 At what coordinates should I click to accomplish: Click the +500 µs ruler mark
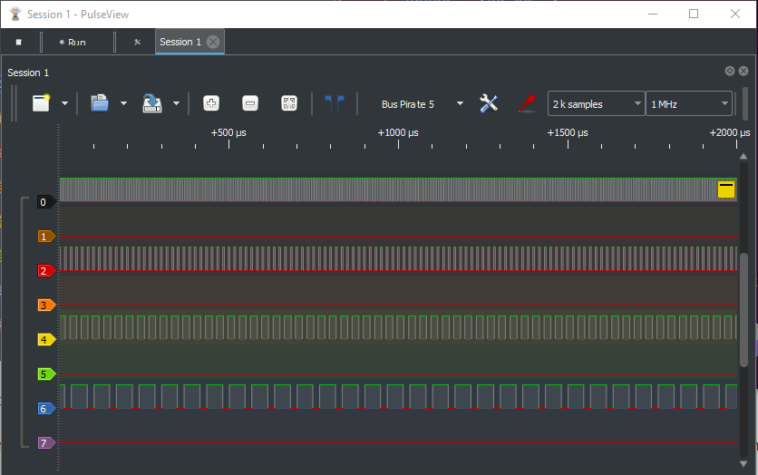(x=228, y=132)
